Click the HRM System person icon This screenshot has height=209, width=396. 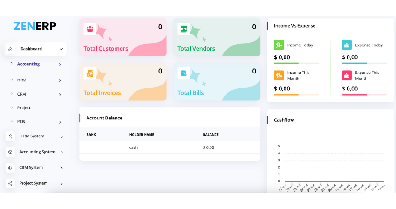[x=10, y=136]
